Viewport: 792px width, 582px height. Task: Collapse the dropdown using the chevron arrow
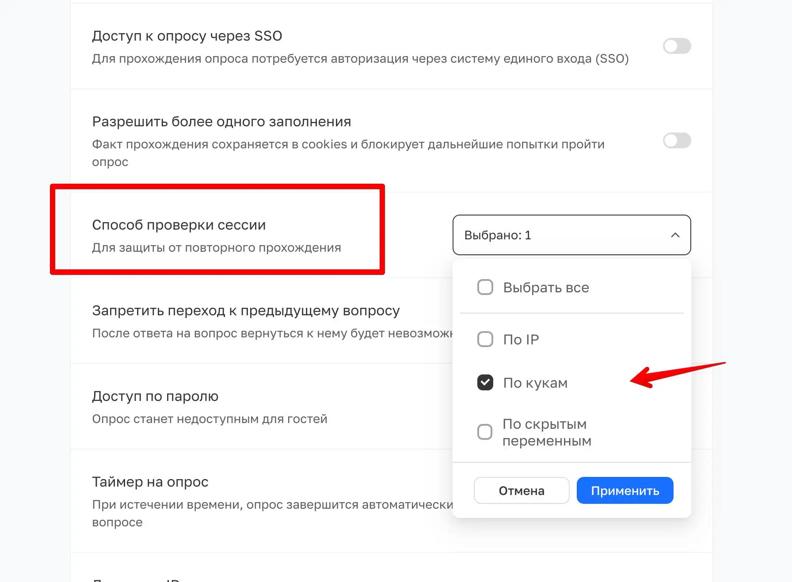[x=675, y=235]
